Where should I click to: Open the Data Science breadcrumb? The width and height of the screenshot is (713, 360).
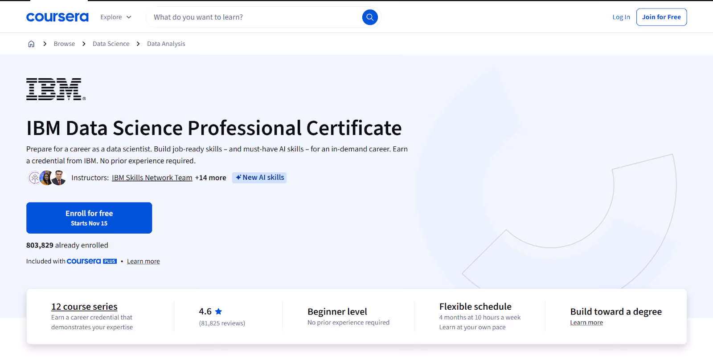pos(111,44)
